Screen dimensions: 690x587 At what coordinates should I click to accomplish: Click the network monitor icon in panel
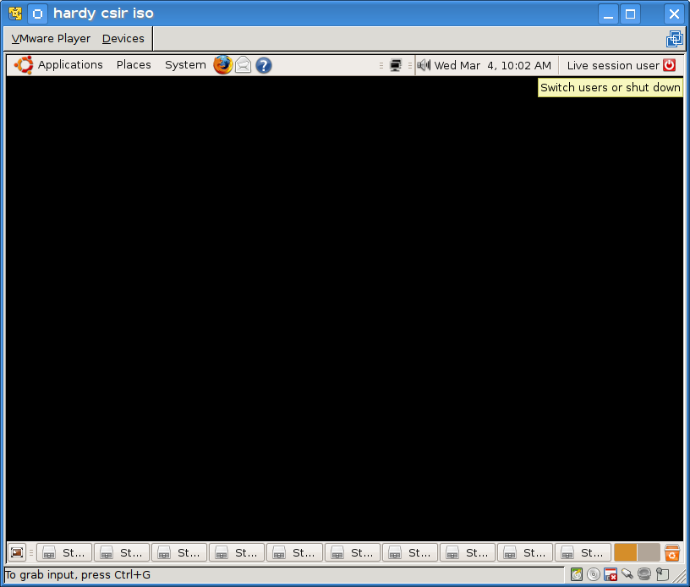tap(395, 65)
